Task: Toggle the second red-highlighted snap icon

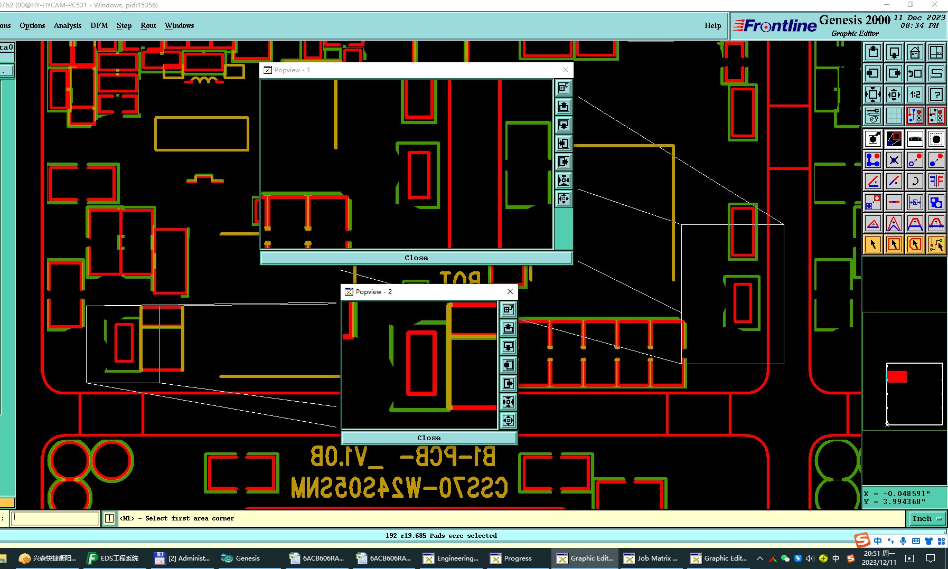Action: [936, 116]
